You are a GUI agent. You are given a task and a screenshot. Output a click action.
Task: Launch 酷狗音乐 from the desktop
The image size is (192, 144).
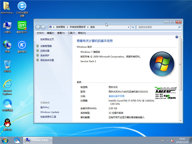22,47
